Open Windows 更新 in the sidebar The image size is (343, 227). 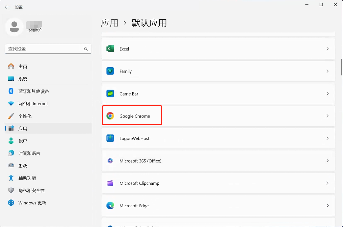pyautogui.click(x=48, y=203)
